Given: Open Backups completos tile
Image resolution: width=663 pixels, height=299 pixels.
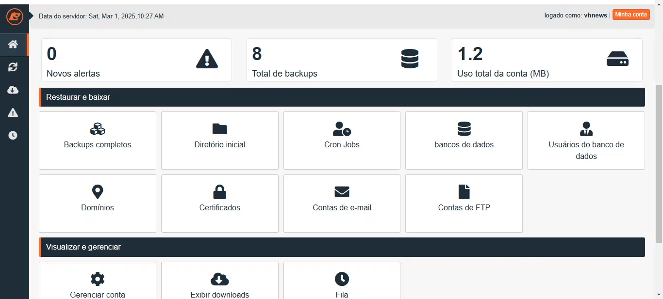Looking at the screenshot, I should pyautogui.click(x=98, y=140).
